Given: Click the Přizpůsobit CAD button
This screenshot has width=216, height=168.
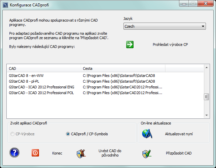Looking at the screenshot, I should click(179, 153).
